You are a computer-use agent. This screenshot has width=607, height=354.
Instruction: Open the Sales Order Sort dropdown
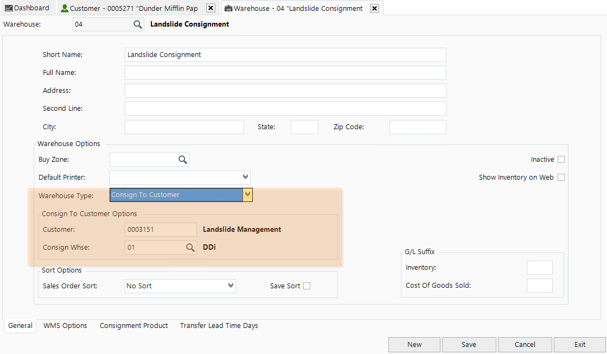click(231, 286)
